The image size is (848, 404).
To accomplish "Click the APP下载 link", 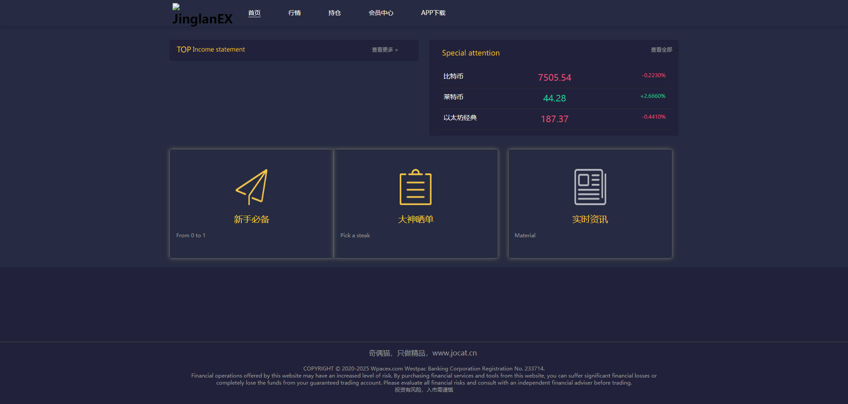I will coord(433,13).
